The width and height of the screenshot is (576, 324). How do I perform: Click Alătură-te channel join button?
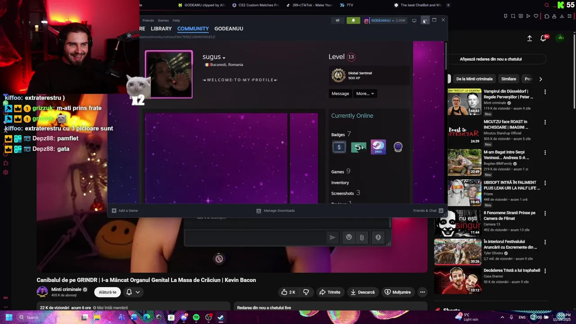tap(108, 292)
